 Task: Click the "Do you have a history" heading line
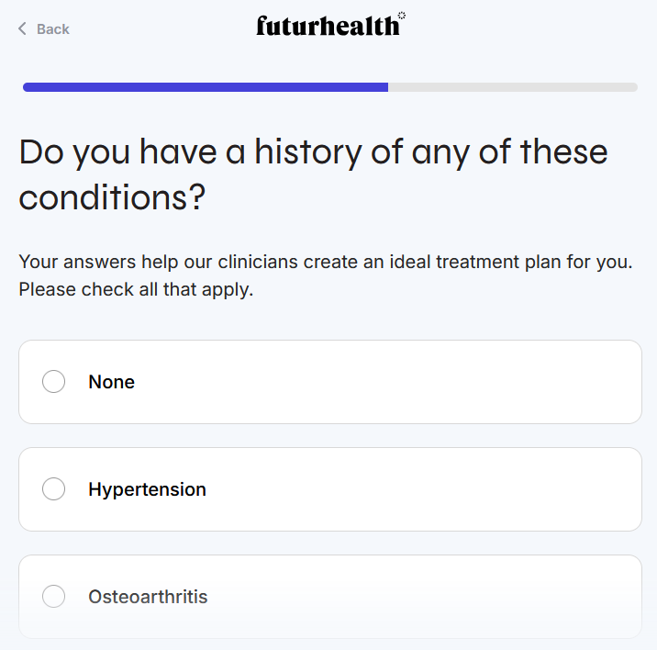pos(313,151)
